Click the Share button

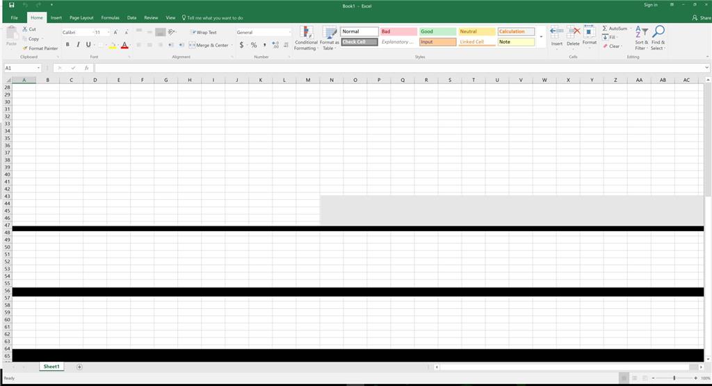point(702,17)
